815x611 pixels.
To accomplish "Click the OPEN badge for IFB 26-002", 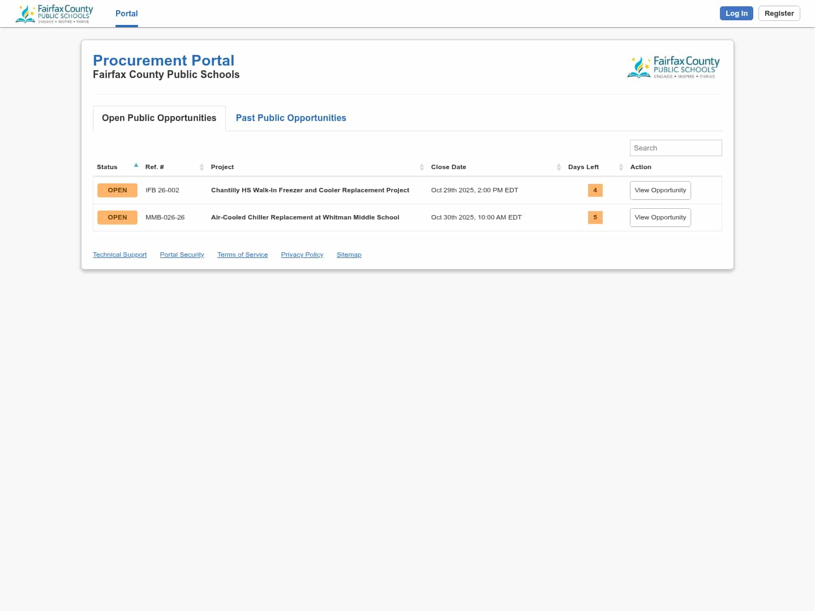I will coord(117,190).
